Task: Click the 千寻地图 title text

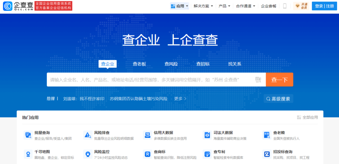Action: (x=42, y=152)
